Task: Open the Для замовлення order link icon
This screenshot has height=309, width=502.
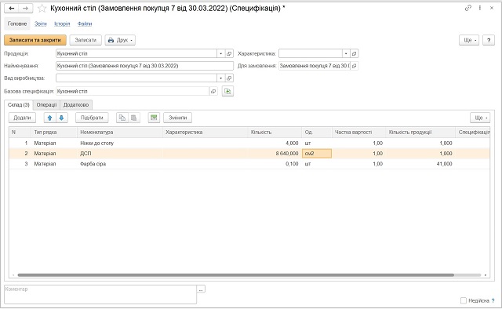Action: (354, 66)
